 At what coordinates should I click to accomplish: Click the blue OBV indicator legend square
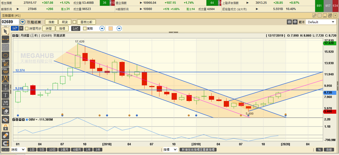pyautogui.click(x=27, y=120)
